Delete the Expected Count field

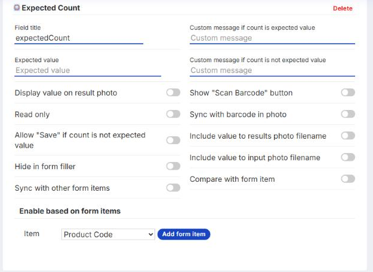[343, 8]
